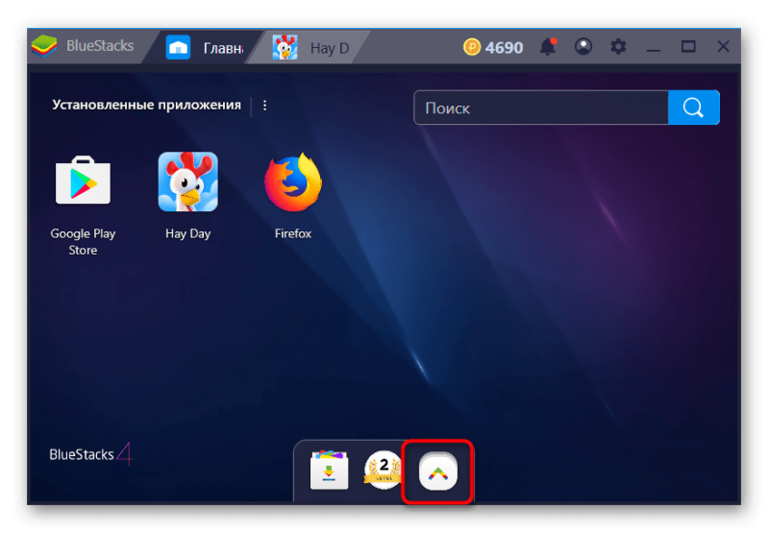Open the account profile icon
The height and width of the screenshot is (533, 769).
point(583,47)
